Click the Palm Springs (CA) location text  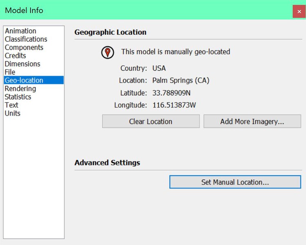point(181,80)
